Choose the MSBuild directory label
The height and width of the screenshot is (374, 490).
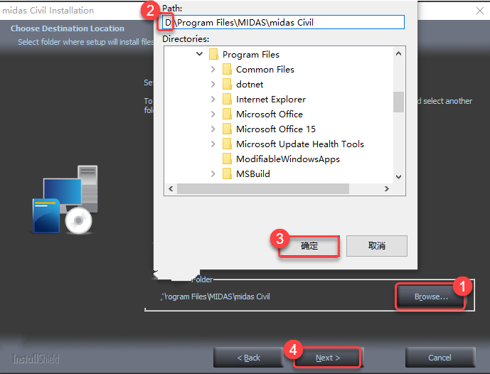pyautogui.click(x=253, y=174)
